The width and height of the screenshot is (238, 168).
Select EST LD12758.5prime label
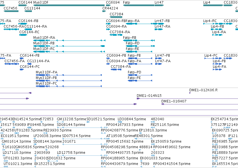point(71,153)
